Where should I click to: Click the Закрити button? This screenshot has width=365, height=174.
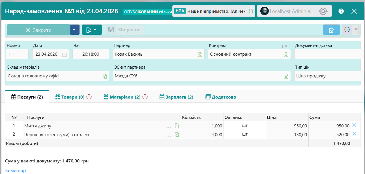(38, 30)
